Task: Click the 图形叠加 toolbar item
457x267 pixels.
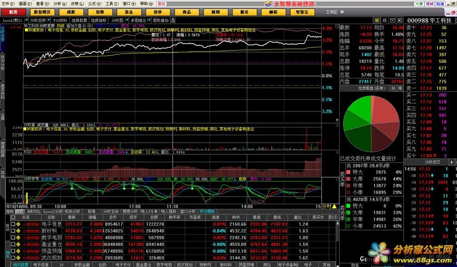Action: coord(161,20)
